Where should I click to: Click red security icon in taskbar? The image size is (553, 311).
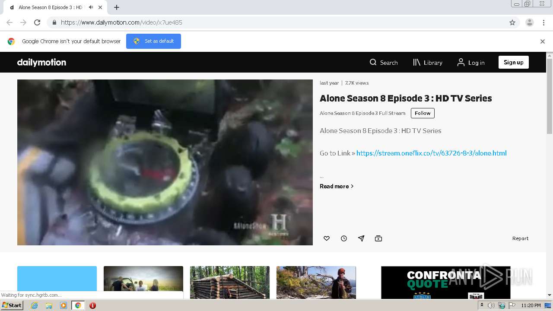[x=92, y=305]
